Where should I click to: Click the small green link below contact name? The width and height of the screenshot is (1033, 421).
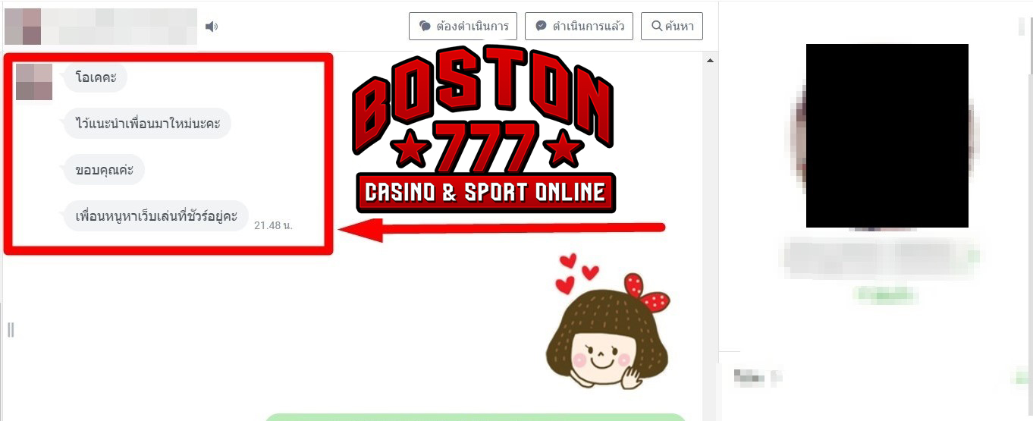[x=886, y=294]
